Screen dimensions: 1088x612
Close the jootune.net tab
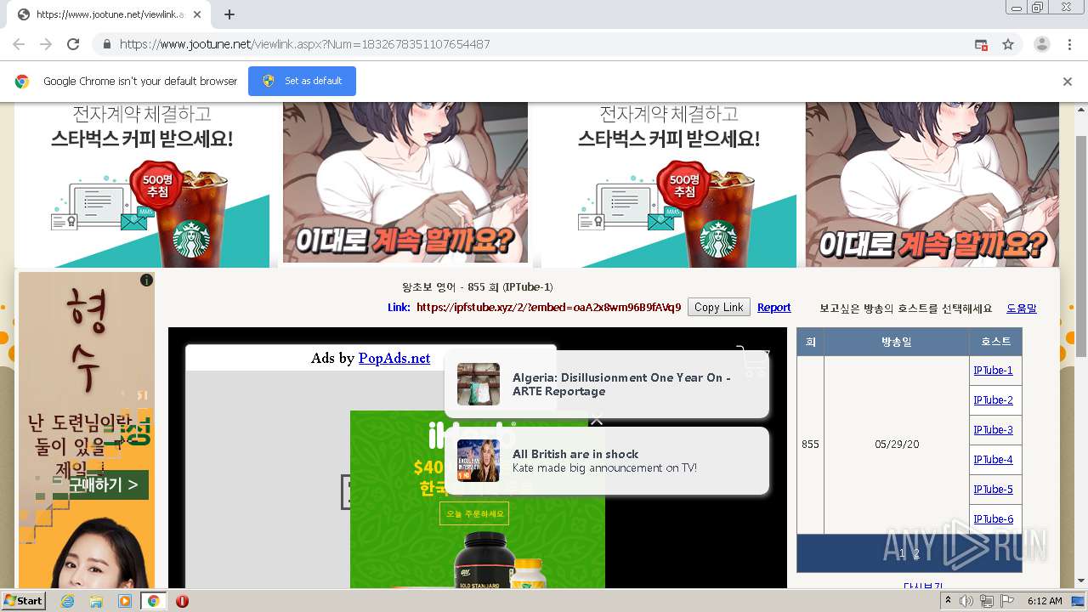197,14
